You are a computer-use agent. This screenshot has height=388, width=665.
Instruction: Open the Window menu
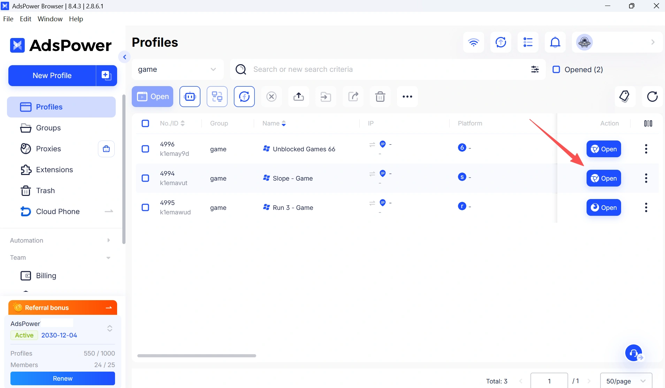click(x=50, y=19)
